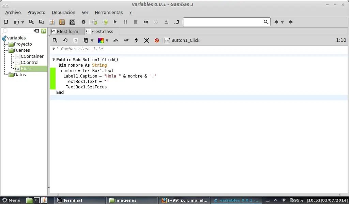Open project properties gear icon

coord(84,22)
